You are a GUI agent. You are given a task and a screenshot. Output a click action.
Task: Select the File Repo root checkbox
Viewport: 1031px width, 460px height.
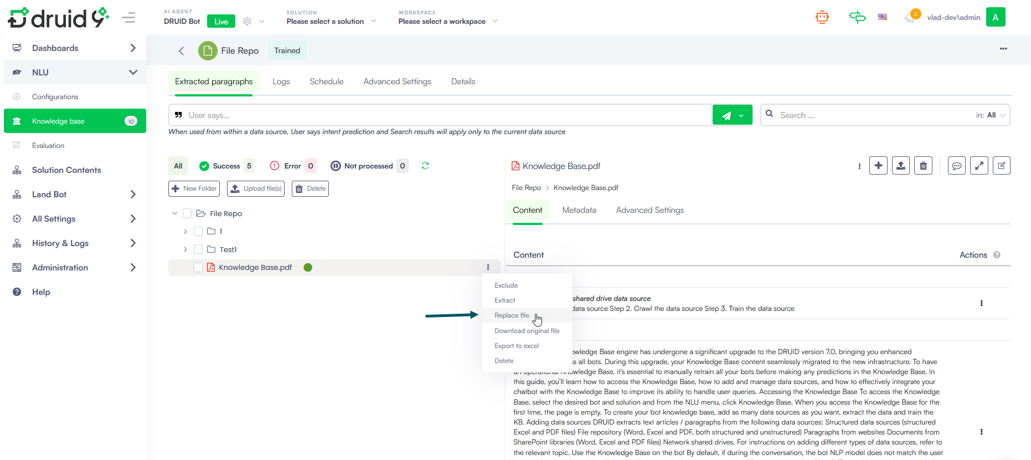pos(187,213)
